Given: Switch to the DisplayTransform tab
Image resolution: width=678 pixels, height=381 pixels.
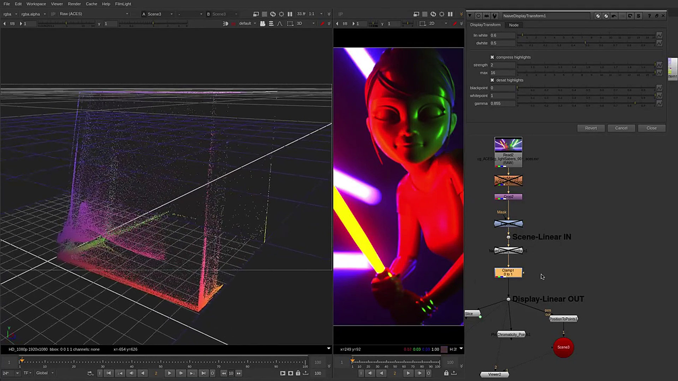Looking at the screenshot, I should [485, 25].
